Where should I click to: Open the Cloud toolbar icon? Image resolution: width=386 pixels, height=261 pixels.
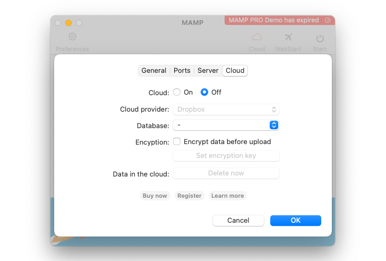257,37
